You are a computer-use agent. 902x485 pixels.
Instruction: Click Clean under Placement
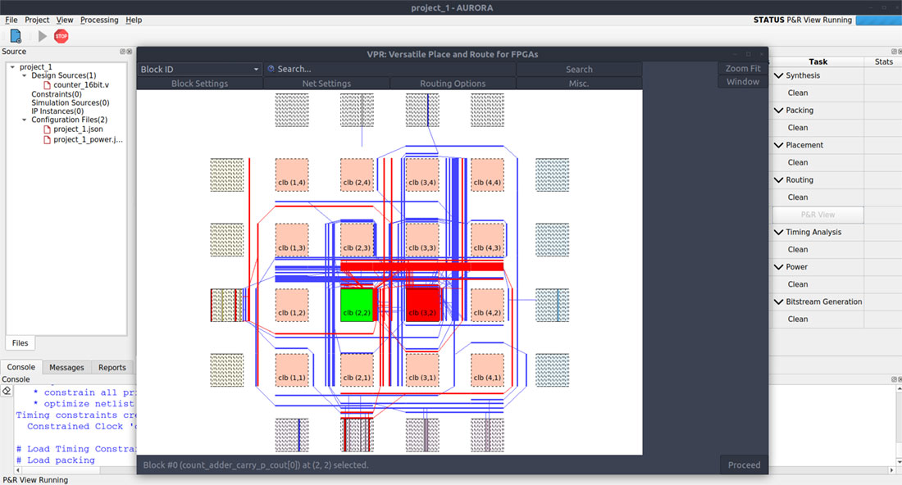(797, 163)
